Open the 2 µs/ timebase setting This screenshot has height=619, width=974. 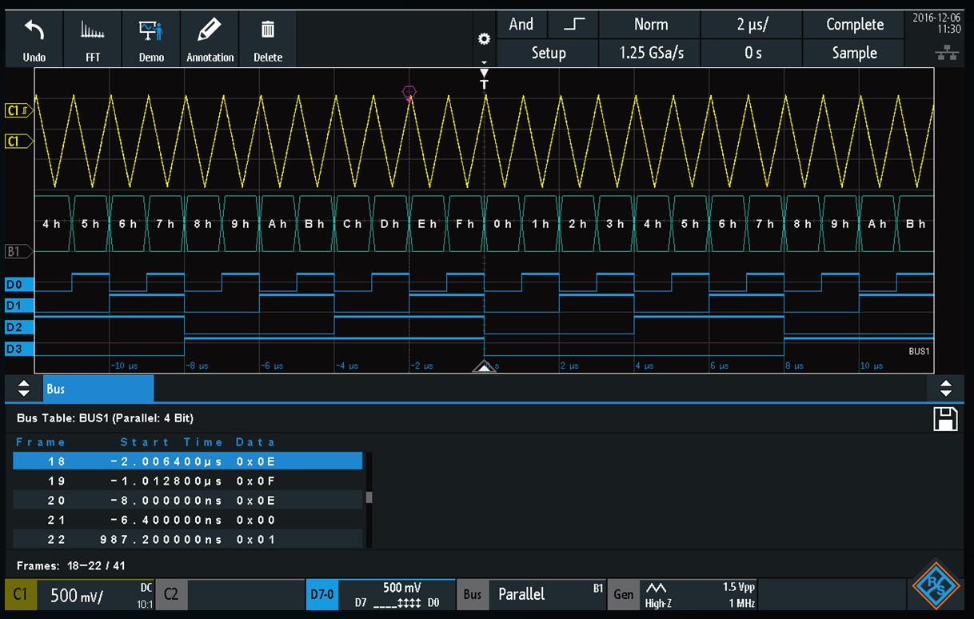pos(752,25)
